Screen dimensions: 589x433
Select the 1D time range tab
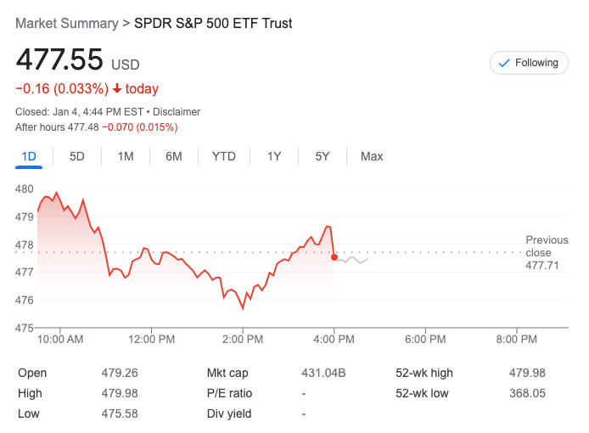coord(29,156)
